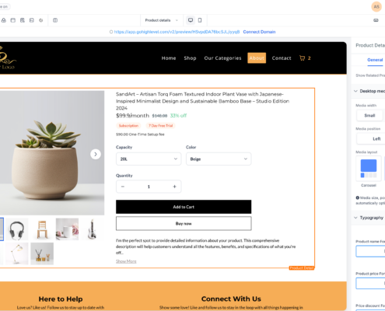
Task: Click the plus icon to increase quantity
Action: click(x=174, y=187)
